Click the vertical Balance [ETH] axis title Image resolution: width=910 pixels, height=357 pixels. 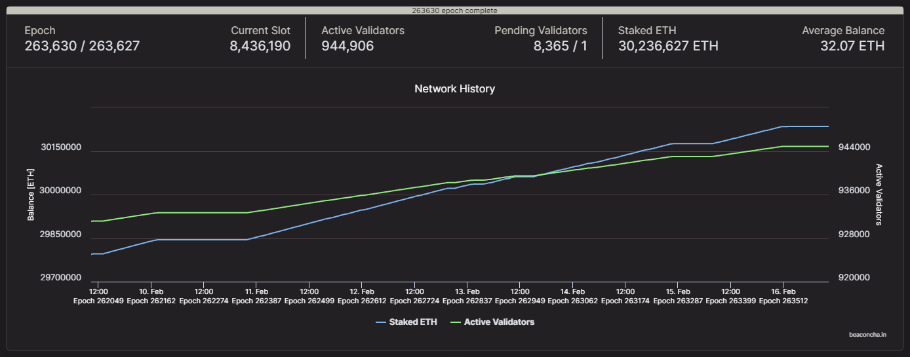tap(31, 194)
